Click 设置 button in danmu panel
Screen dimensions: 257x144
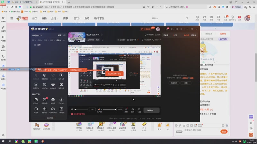[x=186, y=83]
